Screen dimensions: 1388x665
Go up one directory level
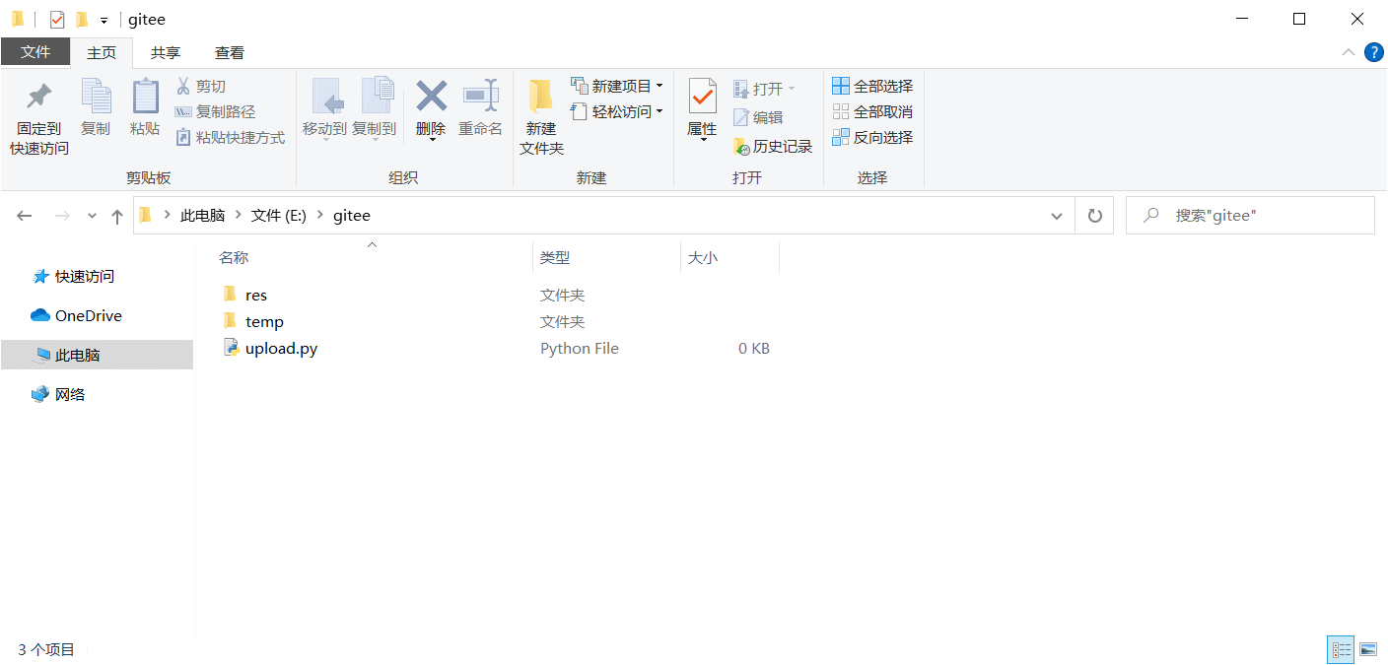pyautogui.click(x=117, y=216)
